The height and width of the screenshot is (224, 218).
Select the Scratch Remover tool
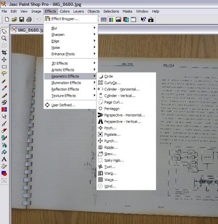click(x=4, y=124)
